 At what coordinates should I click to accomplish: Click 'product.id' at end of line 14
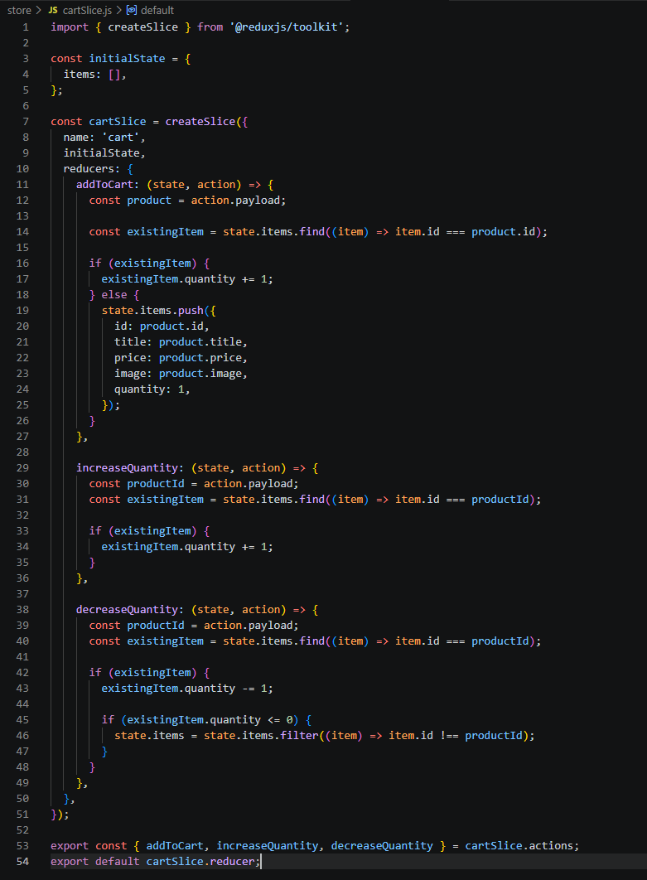[504, 231]
